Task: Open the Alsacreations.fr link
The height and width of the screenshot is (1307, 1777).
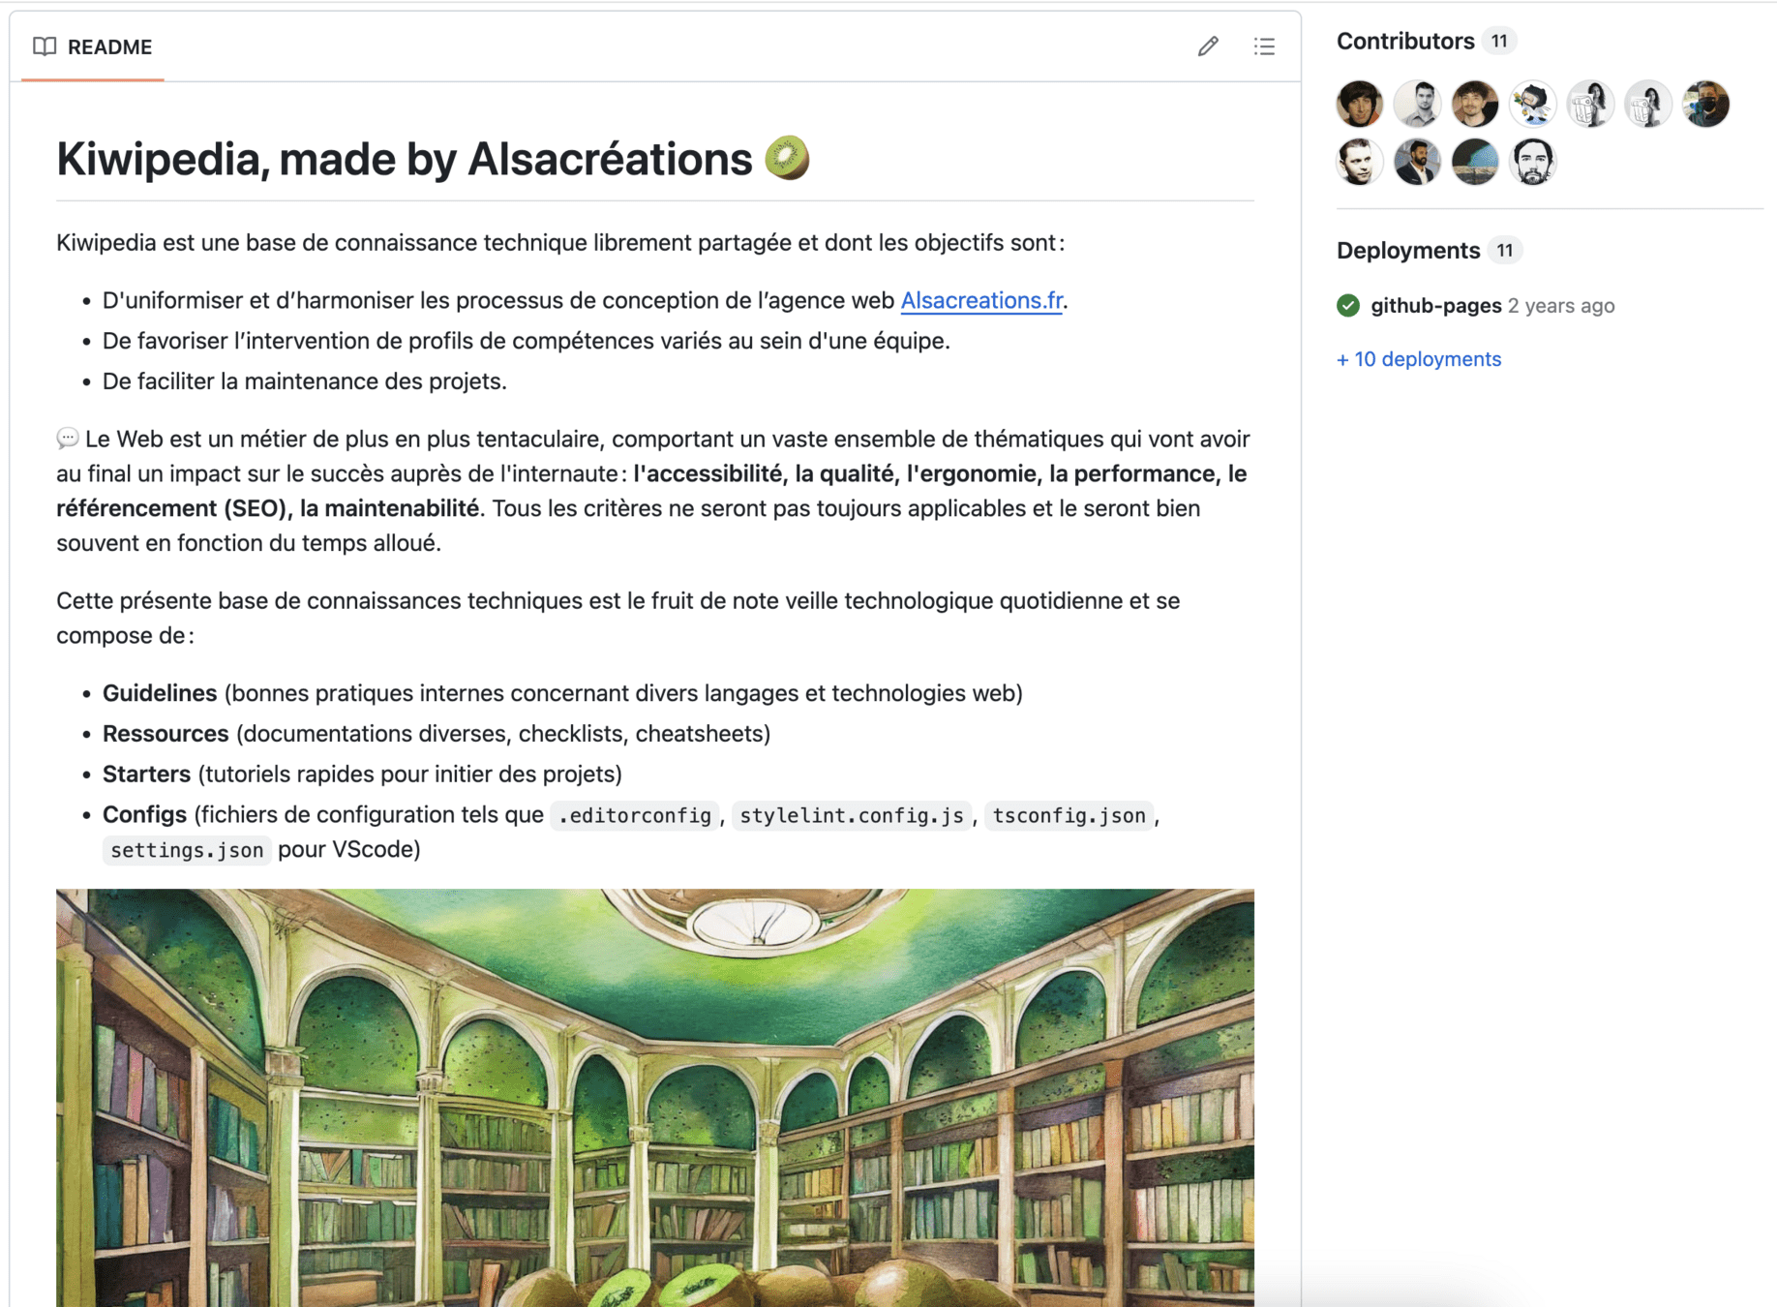Action: coord(981,301)
